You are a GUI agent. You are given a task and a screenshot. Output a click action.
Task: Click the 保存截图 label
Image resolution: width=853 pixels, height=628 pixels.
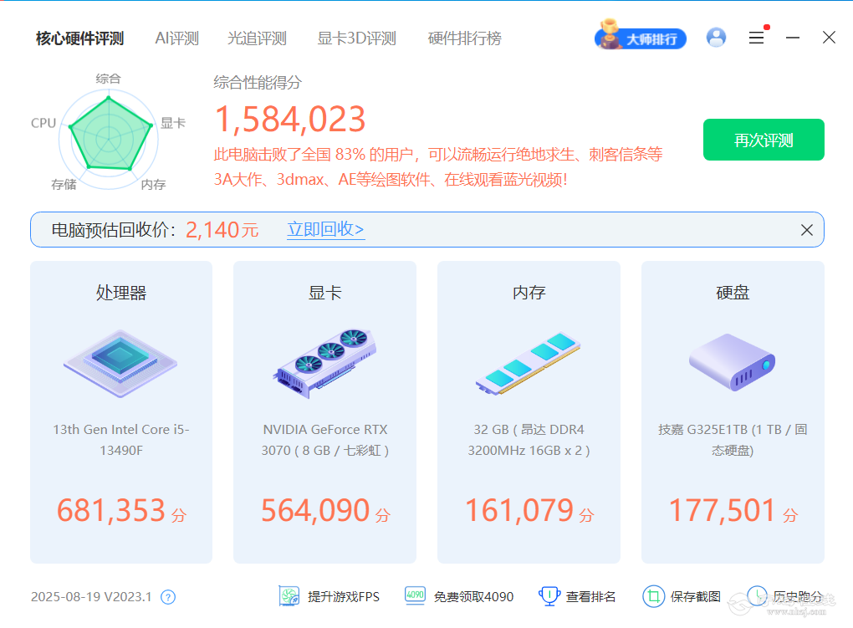696,597
